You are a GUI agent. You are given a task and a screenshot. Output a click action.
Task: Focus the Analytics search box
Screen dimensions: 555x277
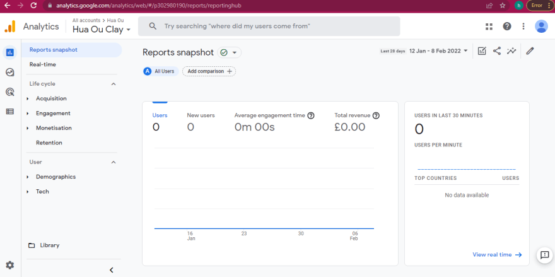(x=269, y=27)
